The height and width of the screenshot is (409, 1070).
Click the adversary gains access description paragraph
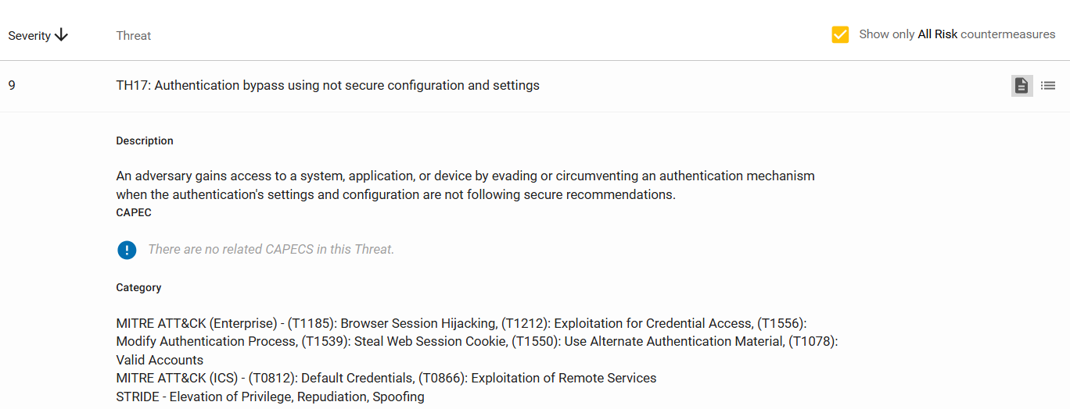pyautogui.click(x=465, y=185)
